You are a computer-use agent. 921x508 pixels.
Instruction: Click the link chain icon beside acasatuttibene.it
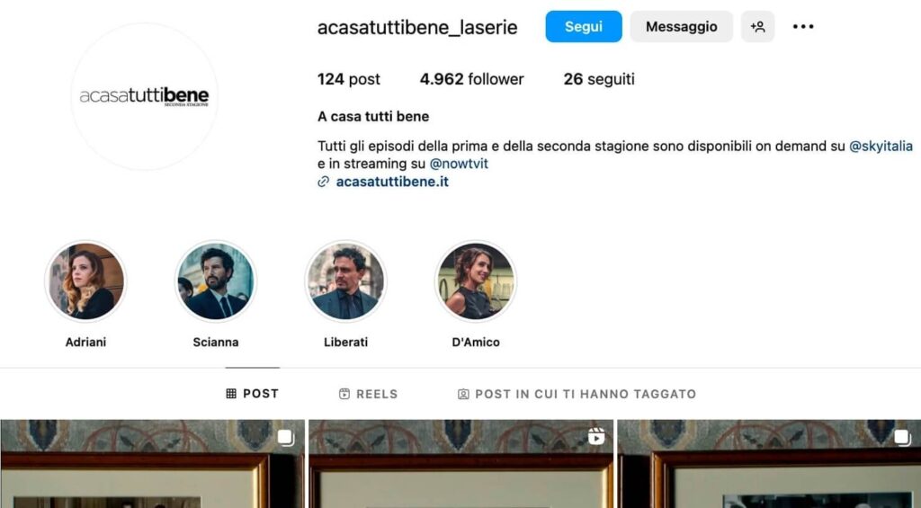pyautogui.click(x=323, y=182)
